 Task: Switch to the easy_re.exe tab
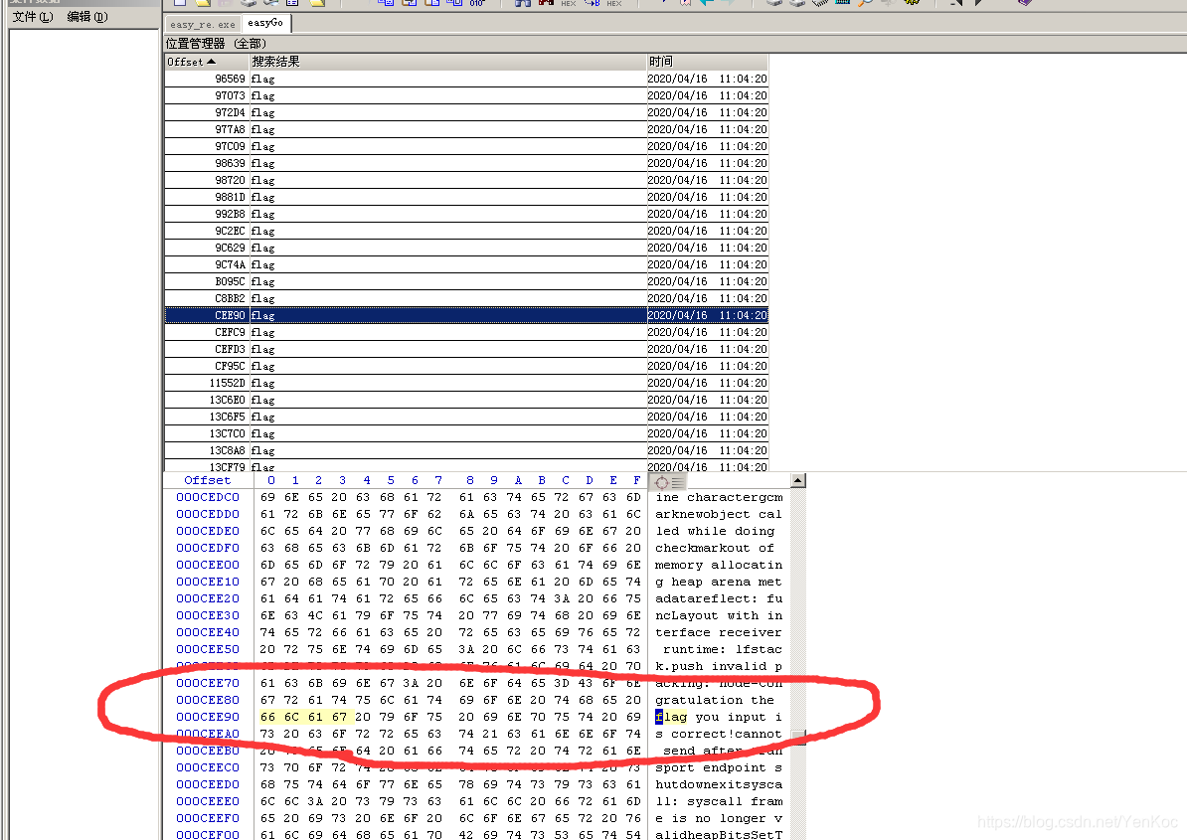(x=202, y=24)
